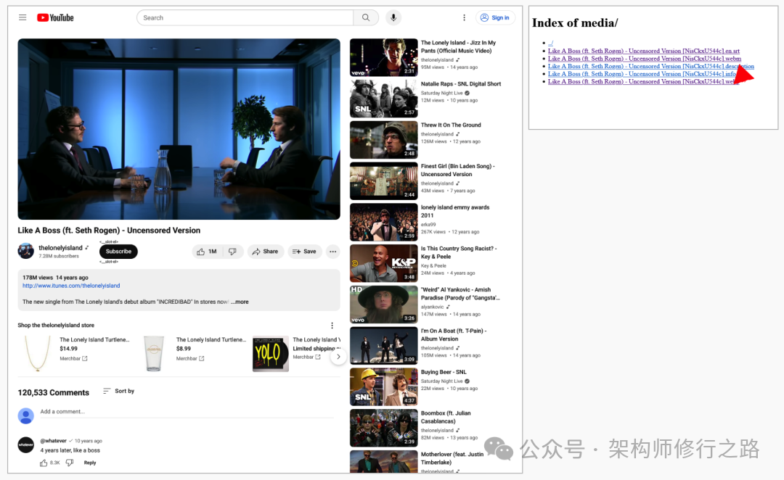Image resolution: width=784 pixels, height=480 pixels.
Task: Click the Add a comment field
Action: click(174, 412)
